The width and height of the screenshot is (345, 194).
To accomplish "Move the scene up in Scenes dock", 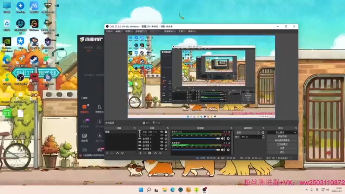I will (x=117, y=153).
